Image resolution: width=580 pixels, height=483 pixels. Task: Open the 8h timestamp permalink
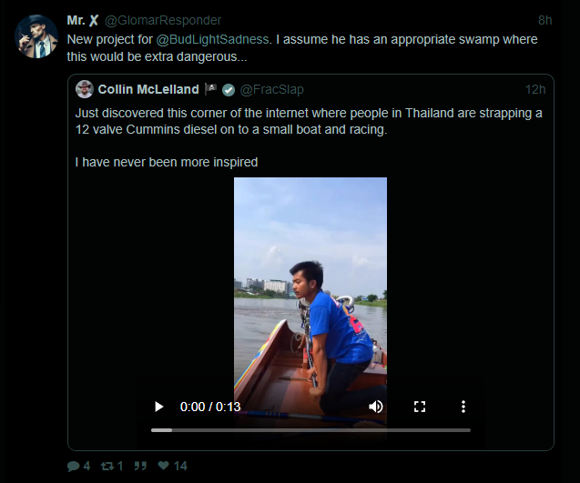(x=544, y=20)
